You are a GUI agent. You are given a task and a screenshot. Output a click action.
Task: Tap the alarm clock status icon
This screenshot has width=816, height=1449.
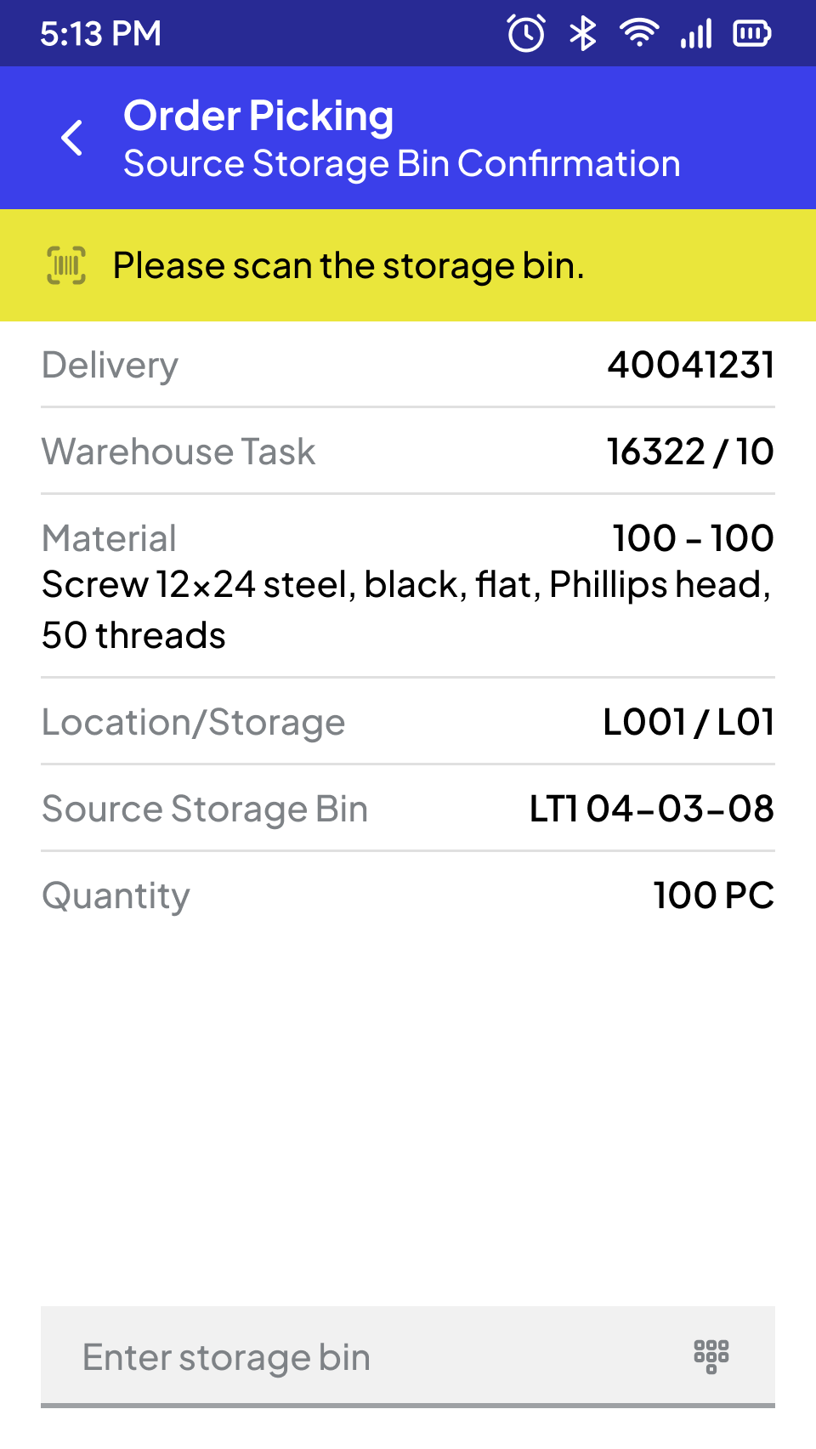click(x=526, y=34)
